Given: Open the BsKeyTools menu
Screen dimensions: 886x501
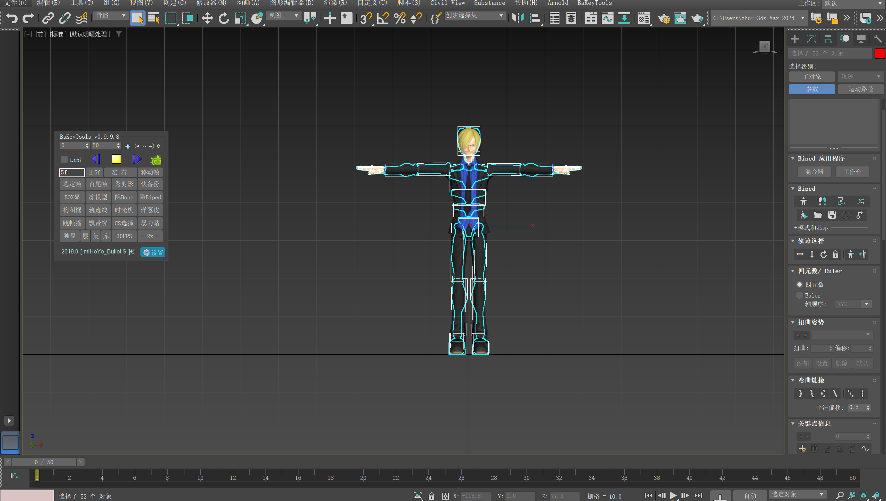Looking at the screenshot, I should click(594, 3).
